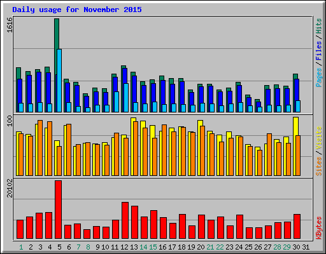Image resolution: width=326 pixels, height=254 pixels.
Task: Click the '1616' top axis value
Action: [x=10, y=25]
